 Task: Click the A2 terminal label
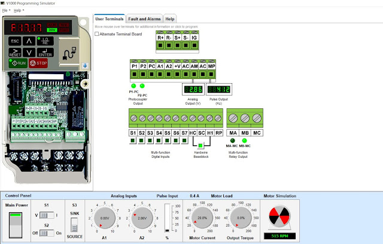169,66
